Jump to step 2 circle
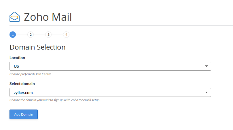233x130 pixels. (31, 35)
